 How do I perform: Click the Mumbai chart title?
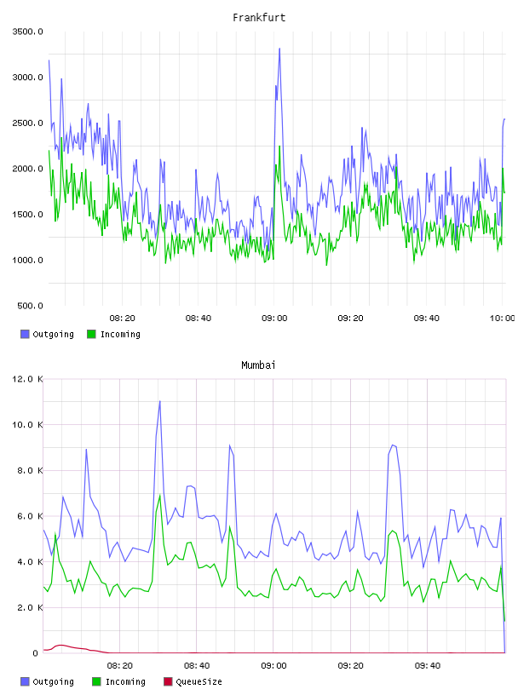coord(258,365)
